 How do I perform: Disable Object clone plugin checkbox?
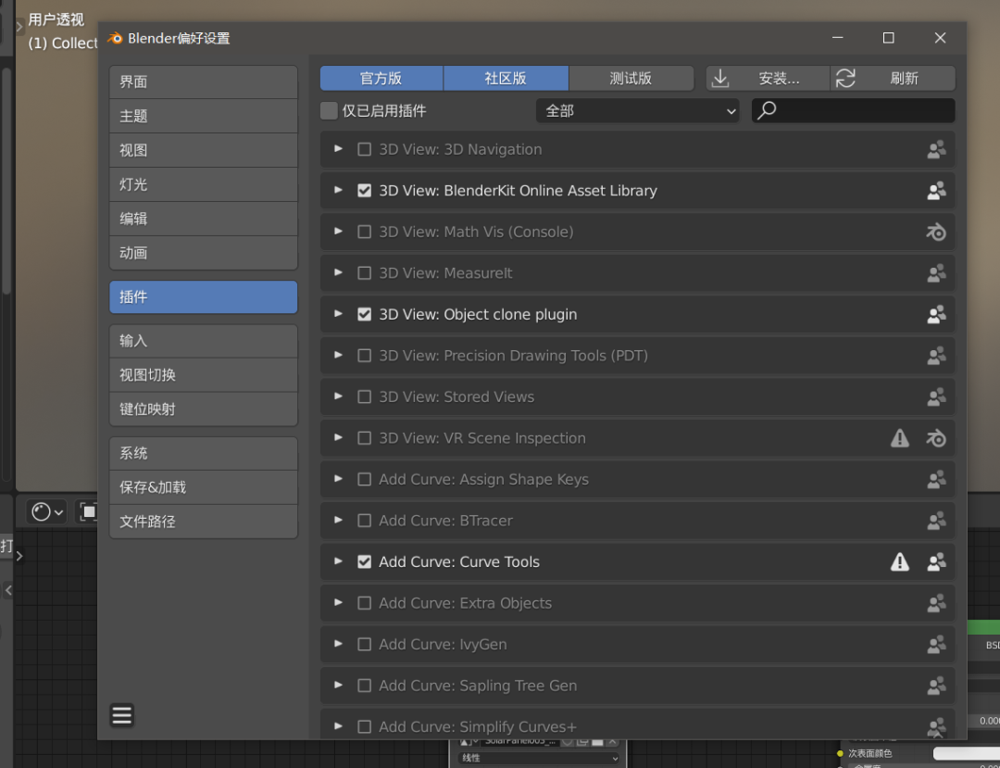[x=364, y=314]
